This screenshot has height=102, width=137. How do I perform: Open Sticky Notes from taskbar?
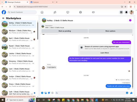point(63,100)
